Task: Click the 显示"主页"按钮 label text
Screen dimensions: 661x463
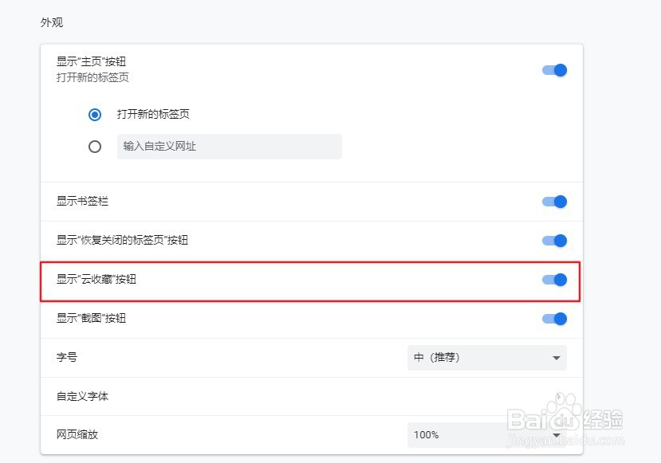Action: click(92, 61)
